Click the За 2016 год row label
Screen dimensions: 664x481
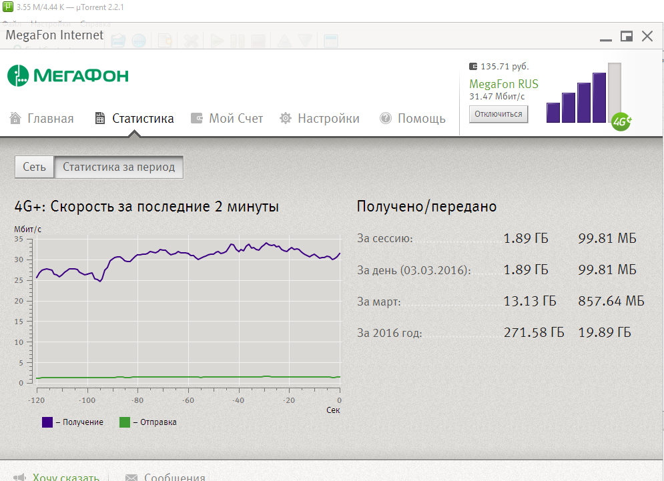[390, 333]
